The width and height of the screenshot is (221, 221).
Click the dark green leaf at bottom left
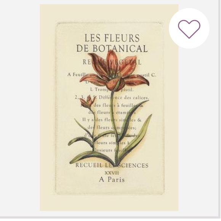click(x=90, y=157)
